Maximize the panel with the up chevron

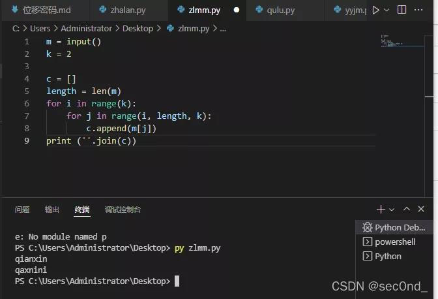[x=407, y=209]
